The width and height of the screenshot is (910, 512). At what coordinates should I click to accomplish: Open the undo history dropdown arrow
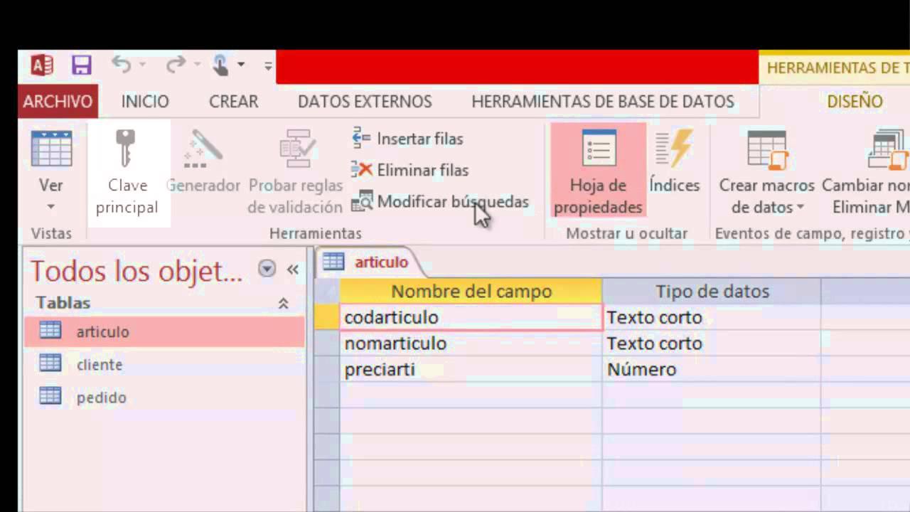pos(142,65)
